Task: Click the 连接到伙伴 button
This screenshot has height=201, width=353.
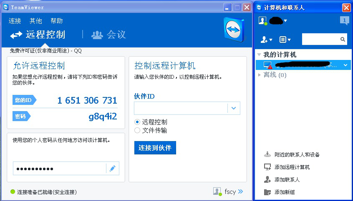Action: pos(155,148)
